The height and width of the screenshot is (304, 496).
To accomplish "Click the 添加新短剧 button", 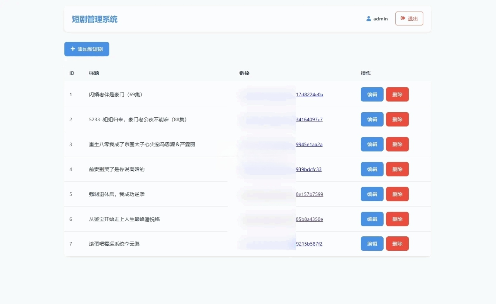I will coord(86,49).
